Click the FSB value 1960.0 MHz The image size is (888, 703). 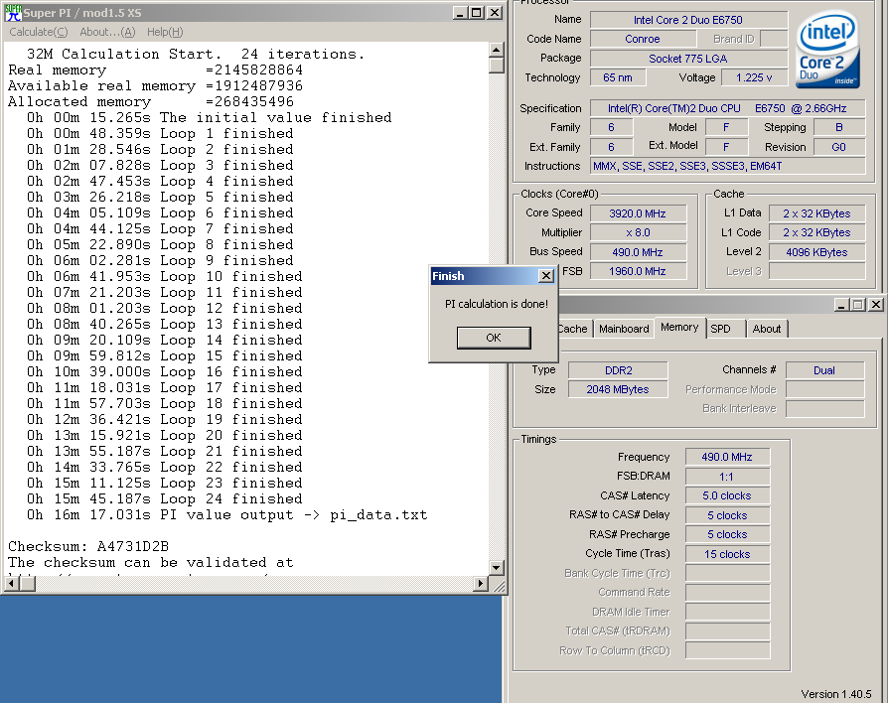click(x=638, y=271)
